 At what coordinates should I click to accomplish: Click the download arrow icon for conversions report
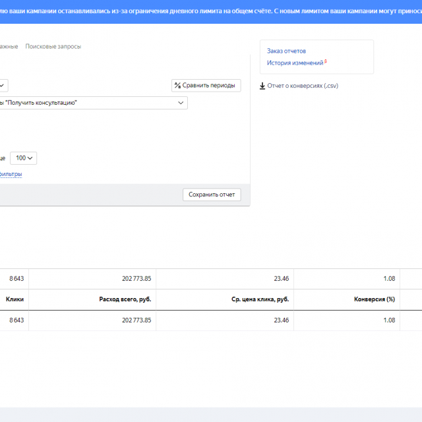pyautogui.click(x=262, y=86)
